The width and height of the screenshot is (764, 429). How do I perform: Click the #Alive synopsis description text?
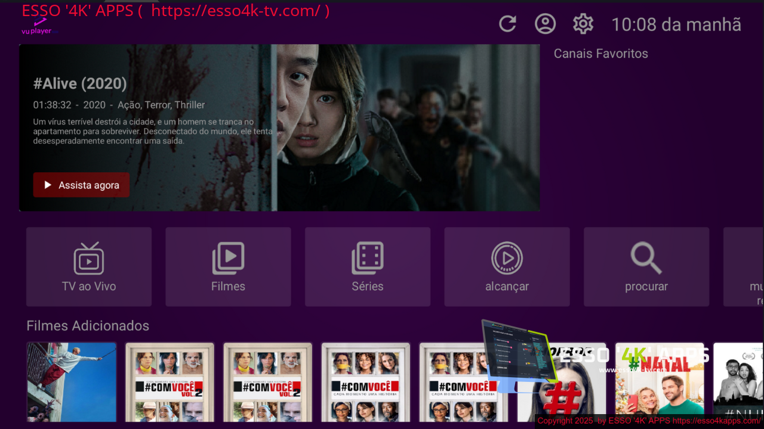[x=153, y=131]
